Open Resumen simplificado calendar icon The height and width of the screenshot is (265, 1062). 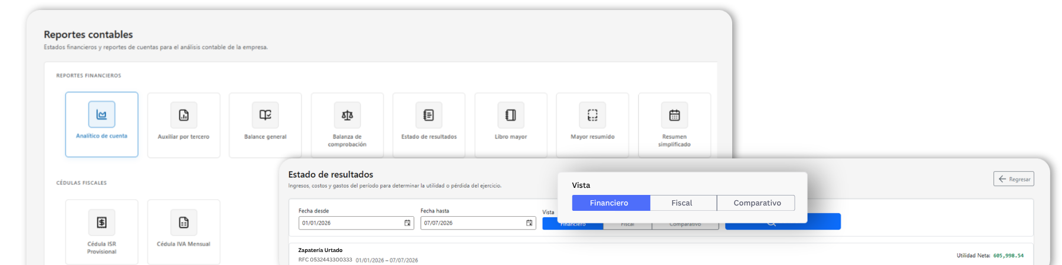pos(674,115)
